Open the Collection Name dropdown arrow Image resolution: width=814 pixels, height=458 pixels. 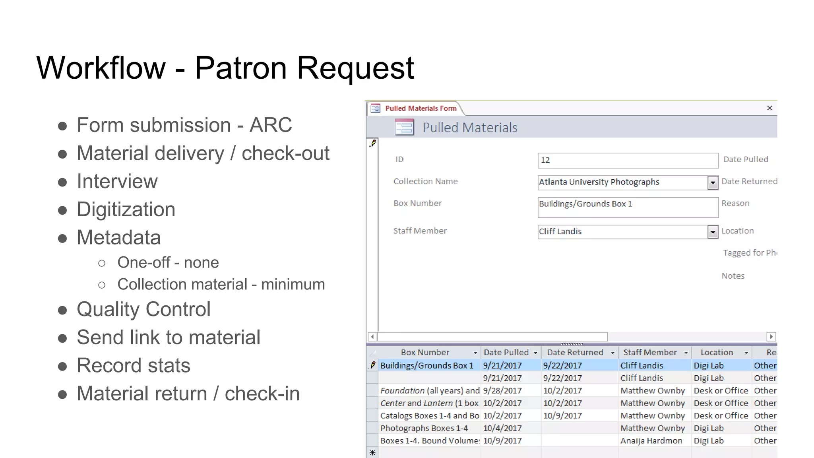(713, 182)
